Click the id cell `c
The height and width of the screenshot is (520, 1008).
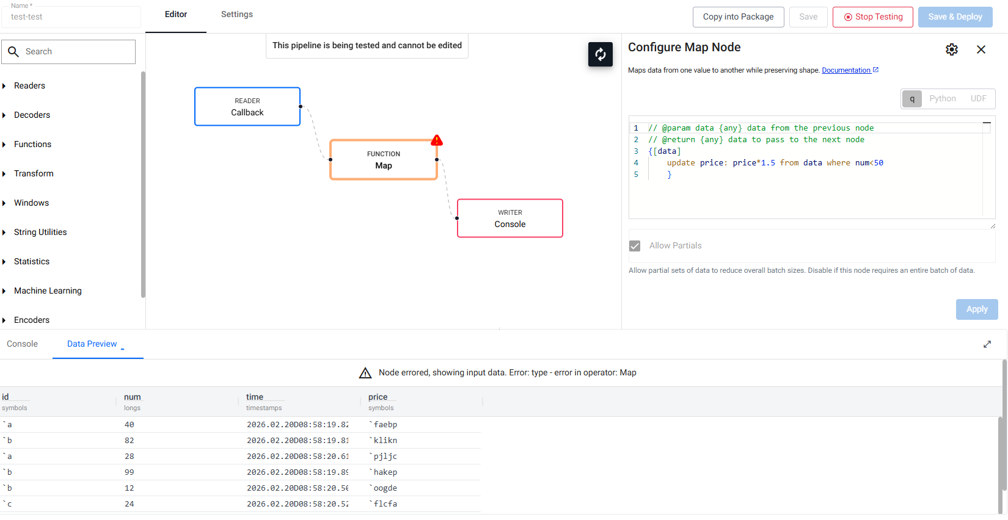point(7,504)
